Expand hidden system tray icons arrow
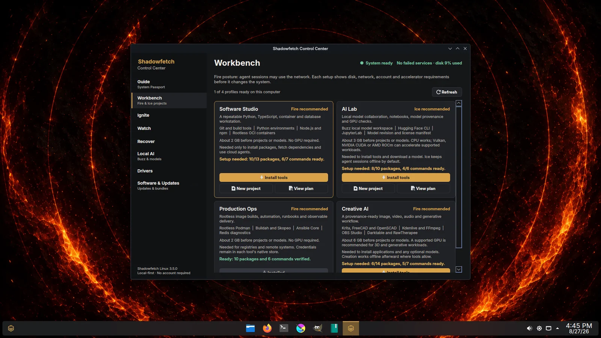The height and width of the screenshot is (338, 601). [x=557, y=328]
